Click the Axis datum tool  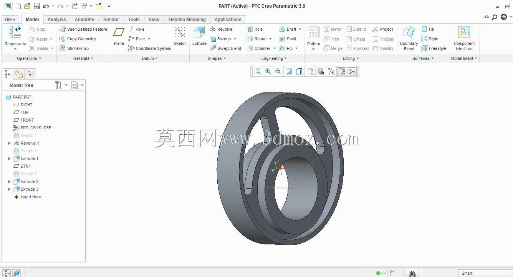pyautogui.click(x=136, y=29)
